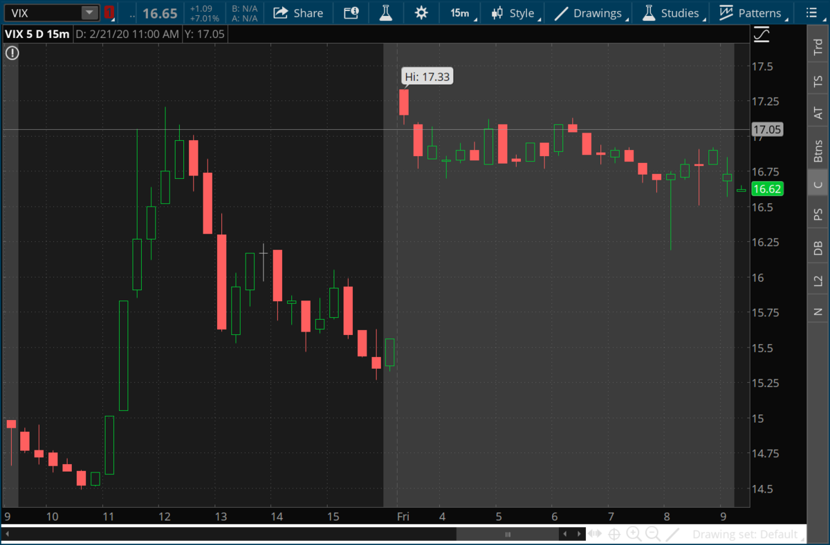Image resolution: width=830 pixels, height=545 pixels.
Task: Click the +7.01% change value
Action: (204, 18)
